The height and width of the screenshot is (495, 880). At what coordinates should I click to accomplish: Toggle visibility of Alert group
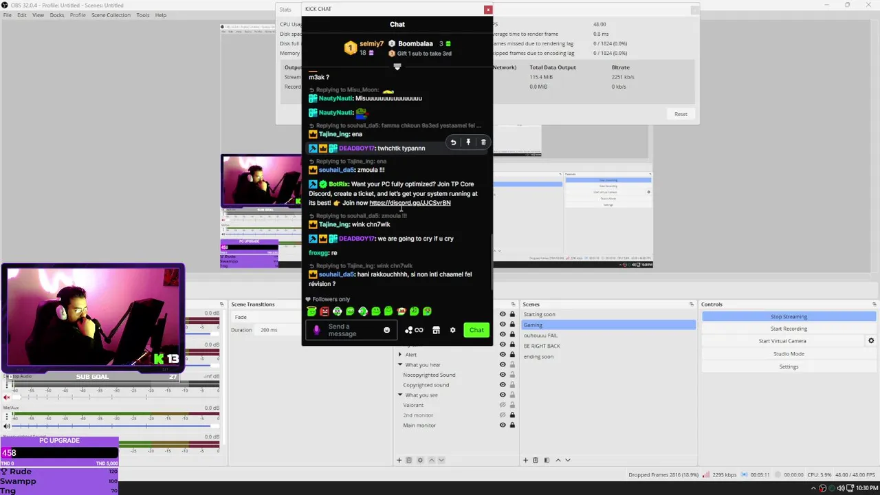pos(503,355)
